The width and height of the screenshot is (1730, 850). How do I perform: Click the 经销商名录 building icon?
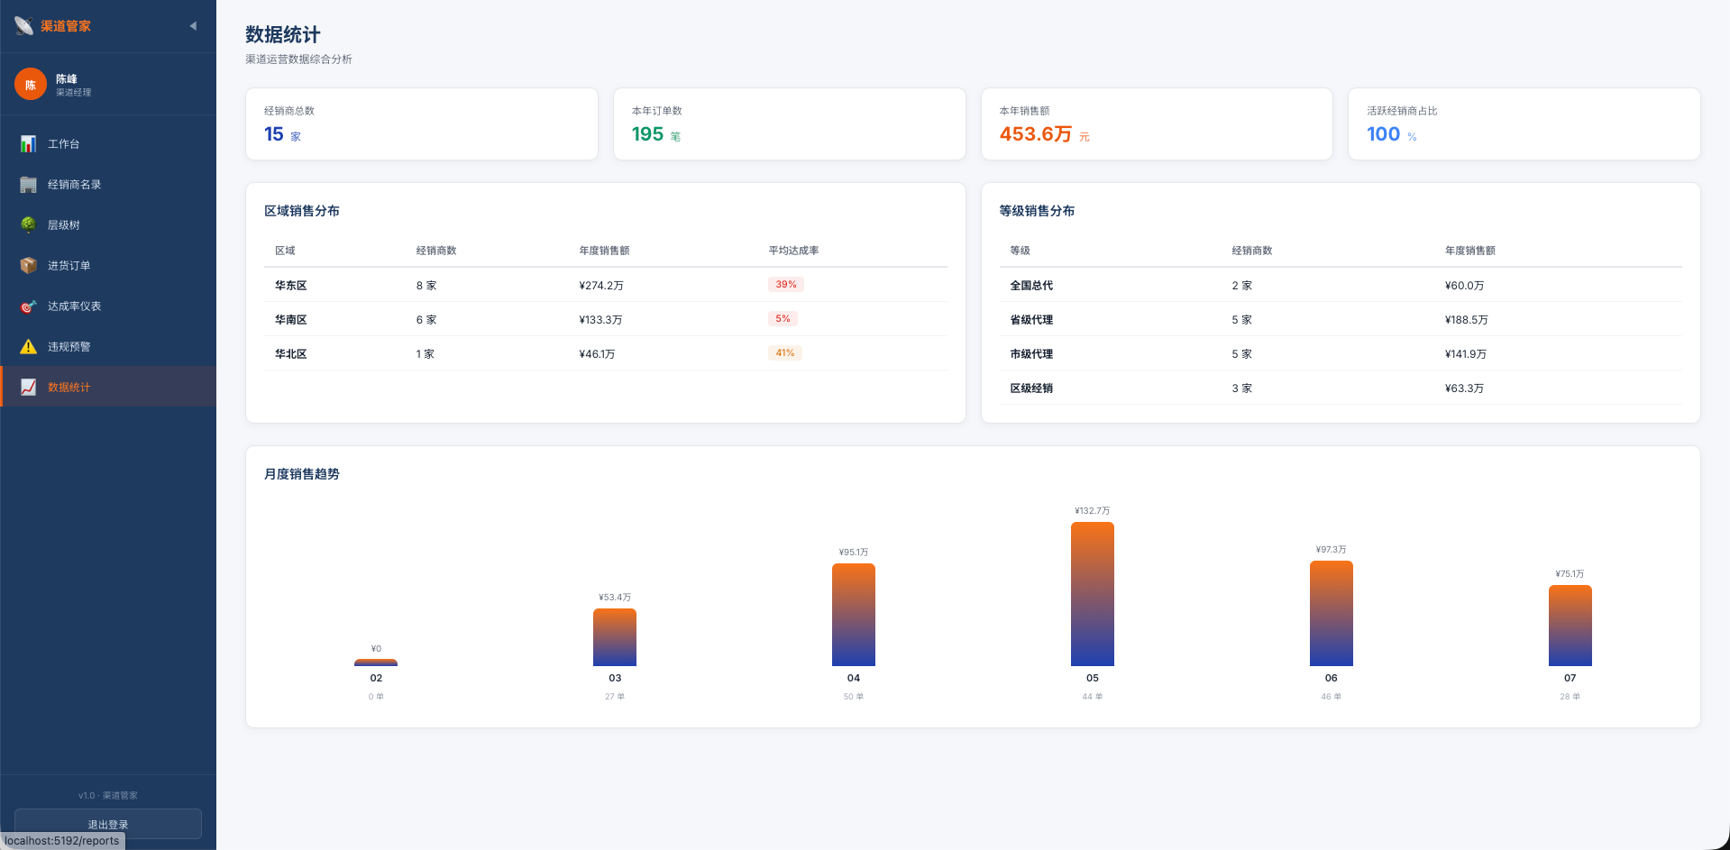pyautogui.click(x=29, y=185)
